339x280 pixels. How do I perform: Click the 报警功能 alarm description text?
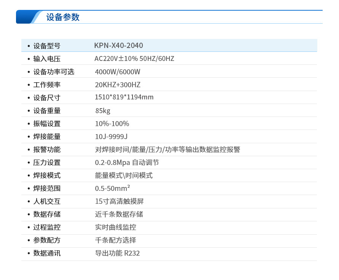tap(168, 149)
